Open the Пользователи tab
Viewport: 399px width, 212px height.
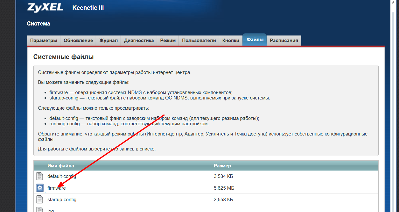click(x=199, y=40)
